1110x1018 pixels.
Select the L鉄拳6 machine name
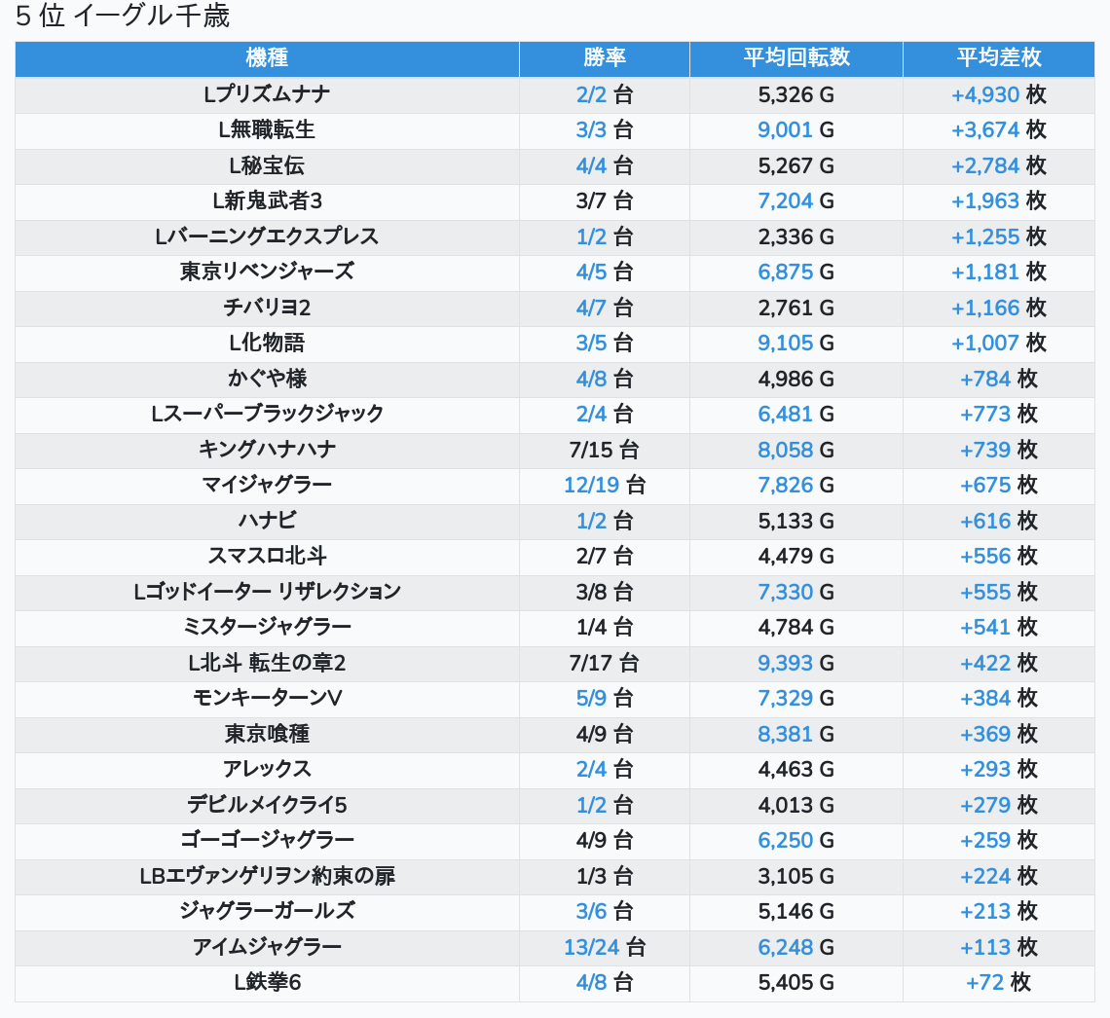click(x=267, y=983)
